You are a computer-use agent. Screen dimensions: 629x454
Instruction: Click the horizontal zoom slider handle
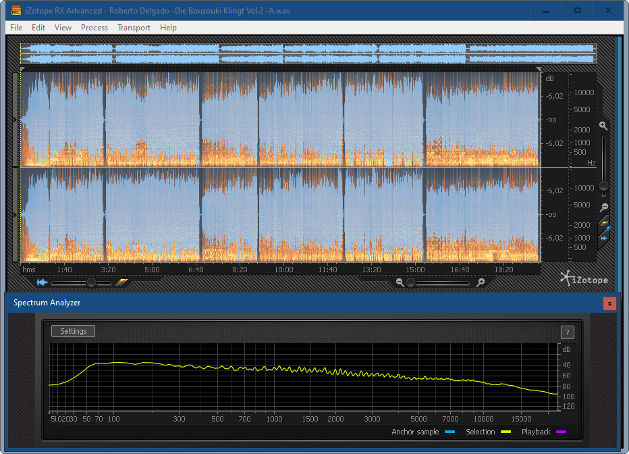click(x=410, y=282)
